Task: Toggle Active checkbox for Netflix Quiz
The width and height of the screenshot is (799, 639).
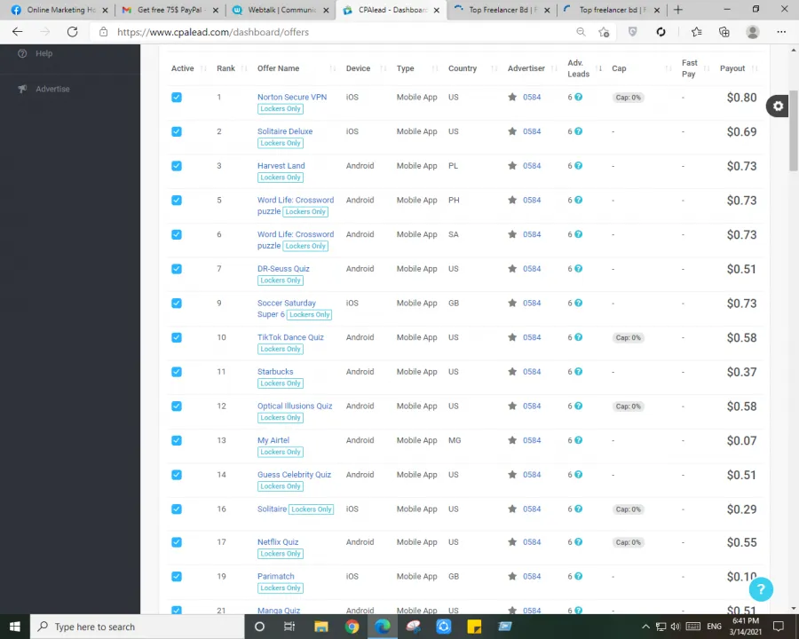Action: 177,542
